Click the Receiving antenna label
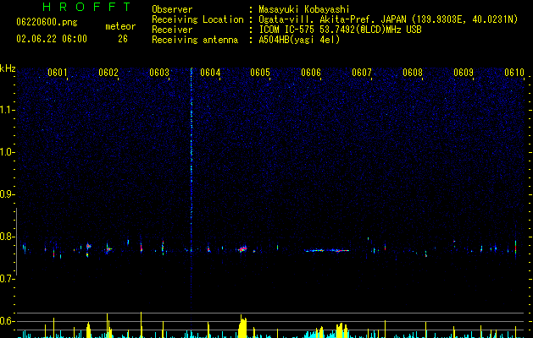533x338 pixels. click(x=195, y=40)
